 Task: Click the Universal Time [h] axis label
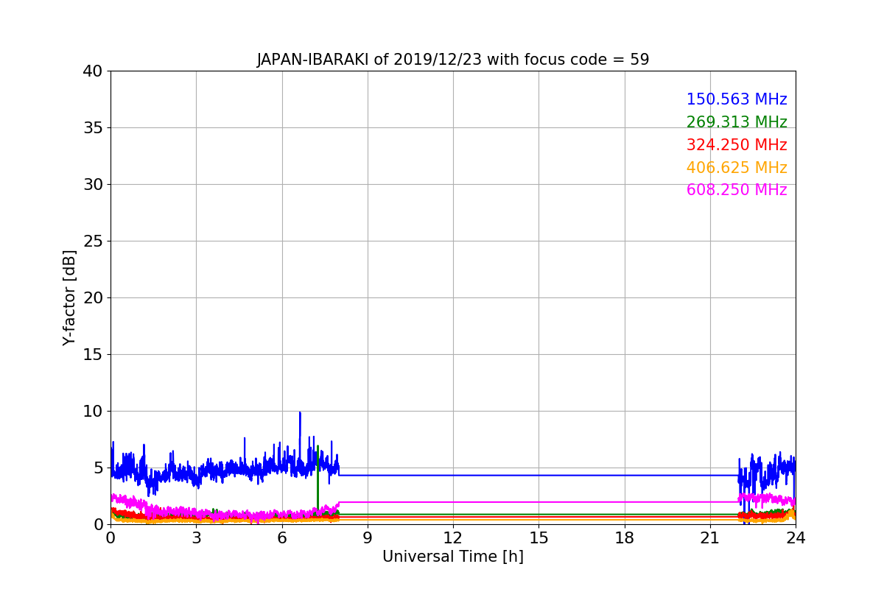pyautogui.click(x=453, y=557)
